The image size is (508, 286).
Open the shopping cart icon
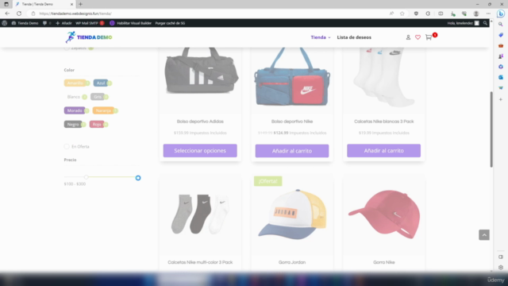pos(429,37)
